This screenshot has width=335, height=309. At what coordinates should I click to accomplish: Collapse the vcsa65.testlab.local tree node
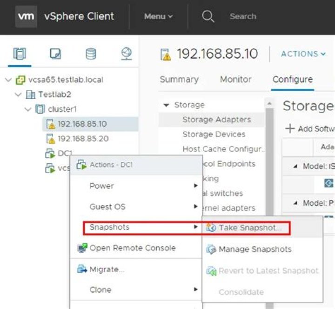point(8,80)
